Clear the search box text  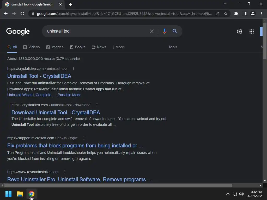(x=152, y=31)
